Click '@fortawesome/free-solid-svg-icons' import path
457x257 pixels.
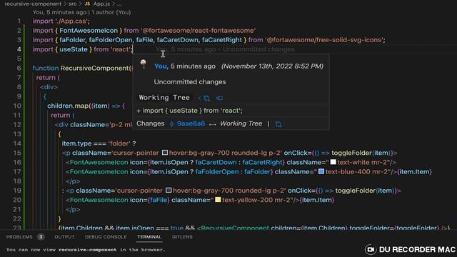click(325, 40)
